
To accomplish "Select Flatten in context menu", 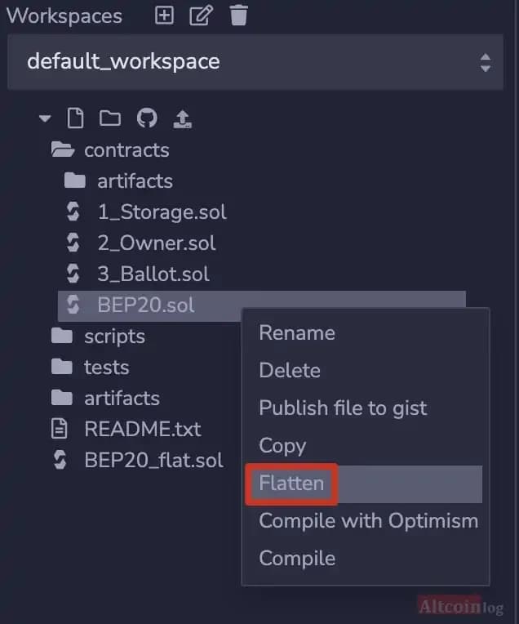I will (x=291, y=484).
